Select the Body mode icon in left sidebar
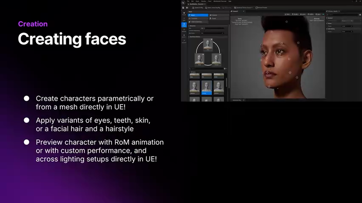 pyautogui.click(x=184, y=19)
